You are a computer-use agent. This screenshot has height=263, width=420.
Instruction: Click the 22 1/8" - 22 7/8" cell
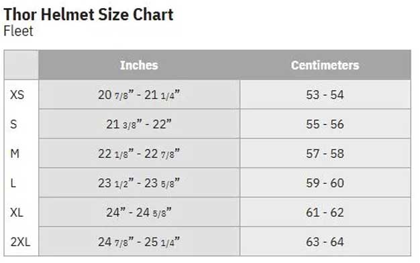140,153
